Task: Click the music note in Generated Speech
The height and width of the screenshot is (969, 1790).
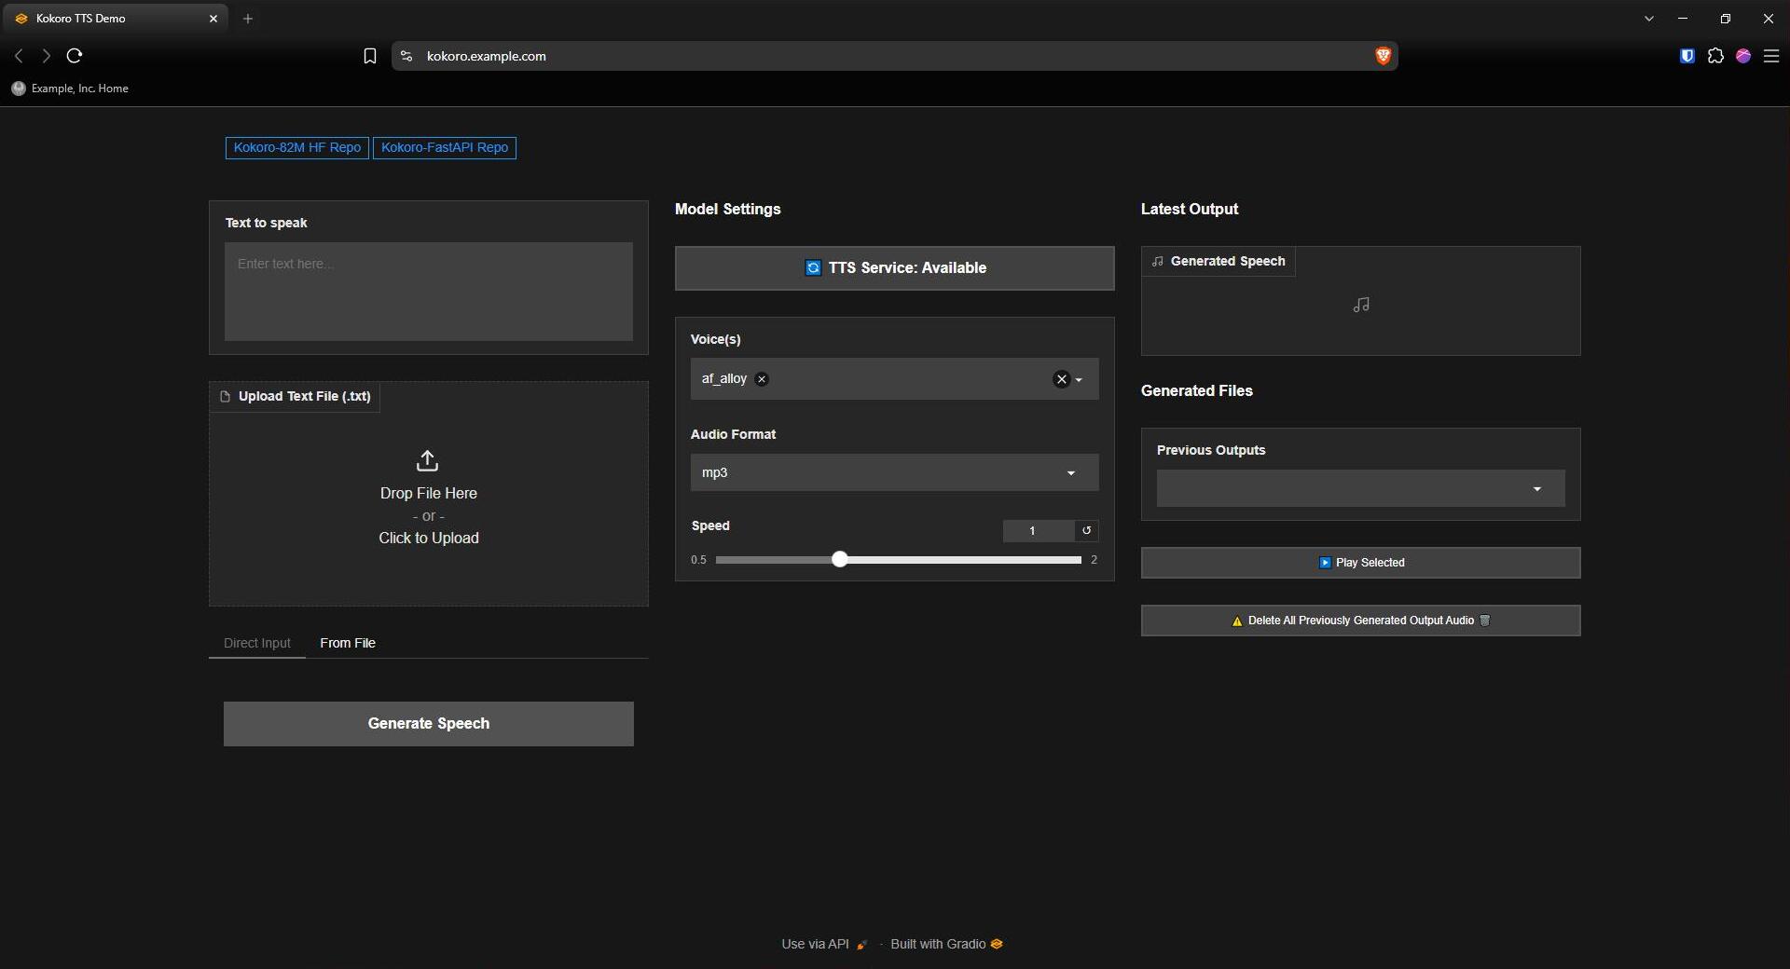Action: (1361, 305)
